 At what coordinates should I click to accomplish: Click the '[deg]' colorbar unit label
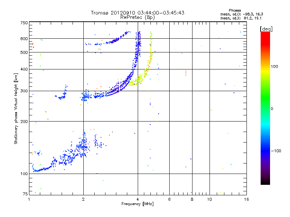point(266,29)
